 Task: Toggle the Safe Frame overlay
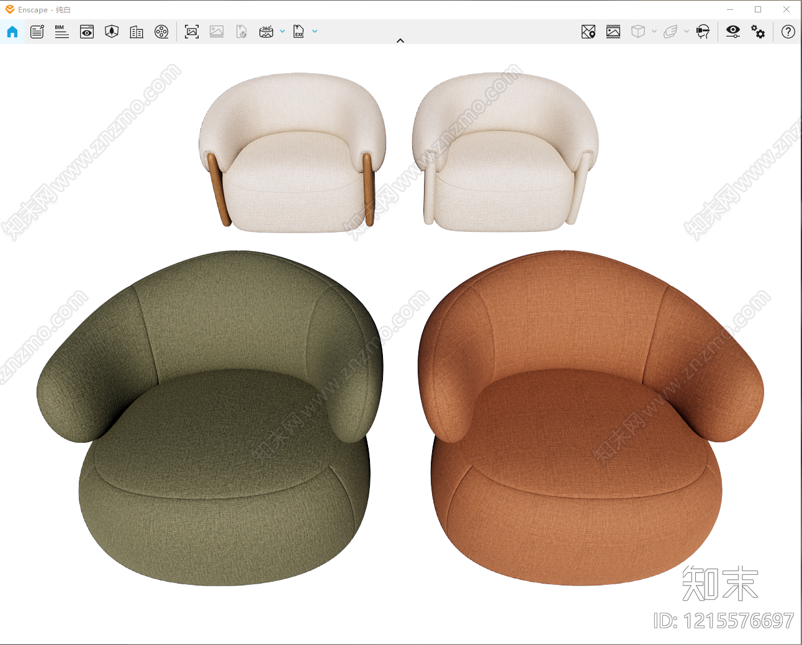613,32
